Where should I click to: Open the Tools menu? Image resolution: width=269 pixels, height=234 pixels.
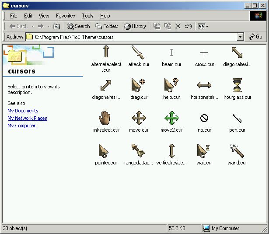pyautogui.click(x=87, y=16)
